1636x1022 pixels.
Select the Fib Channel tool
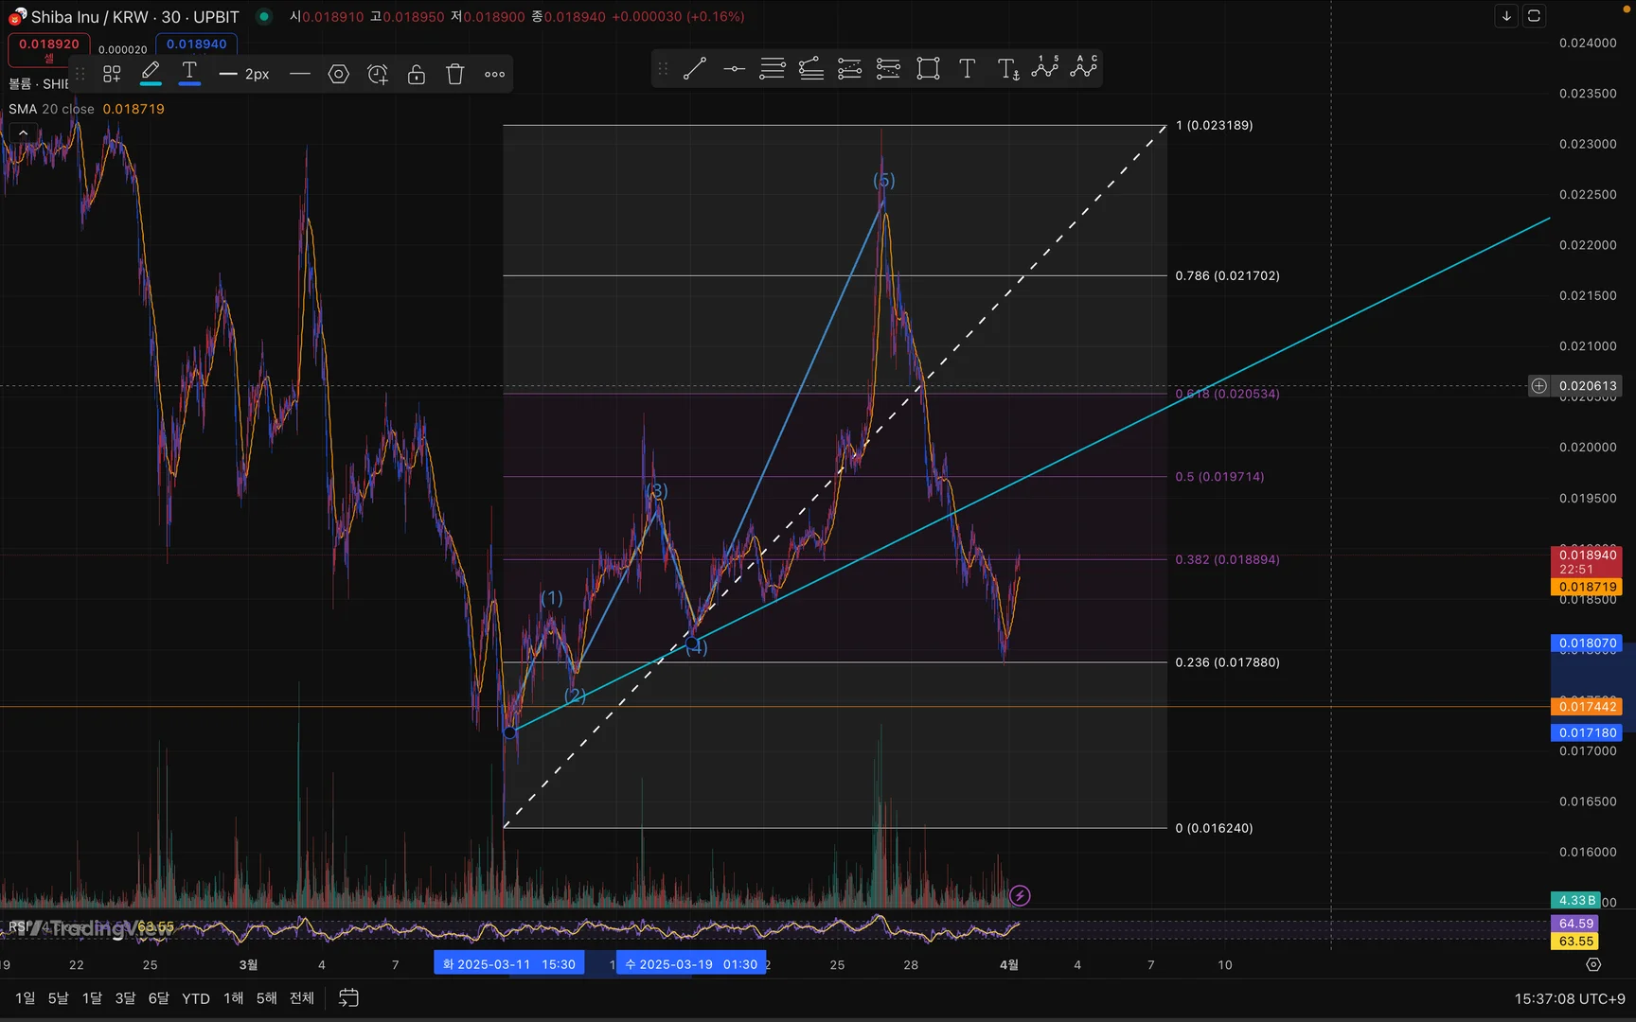click(x=850, y=68)
